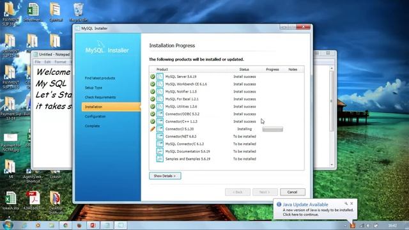409x230 pixels.
Task: Click the product icon for Samples and Examples
Action: click(x=160, y=159)
